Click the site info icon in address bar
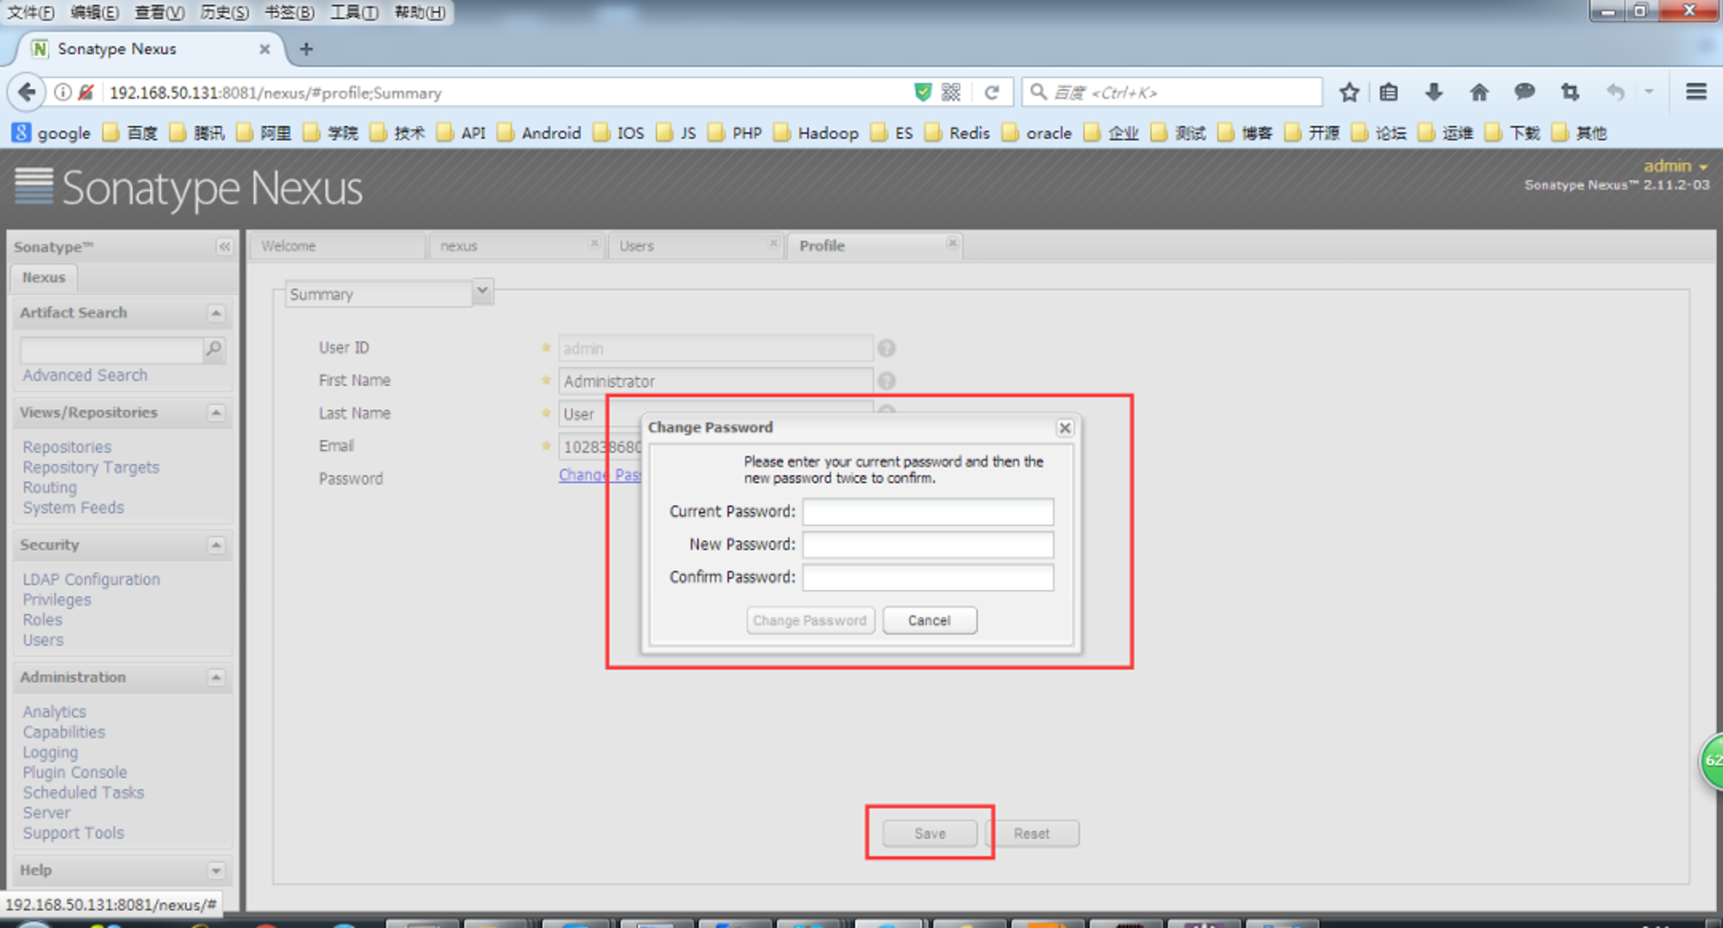This screenshot has width=1723, height=928. pos(63,92)
